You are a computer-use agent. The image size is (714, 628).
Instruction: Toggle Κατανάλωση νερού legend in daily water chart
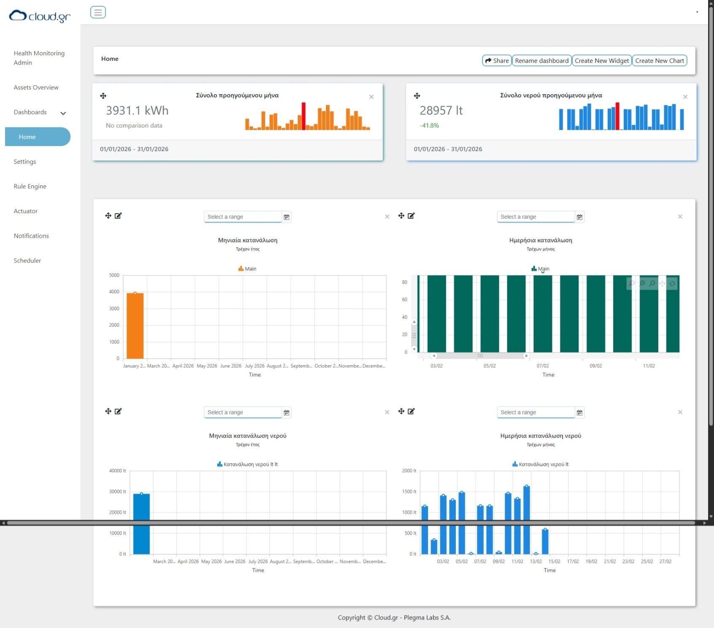540,464
